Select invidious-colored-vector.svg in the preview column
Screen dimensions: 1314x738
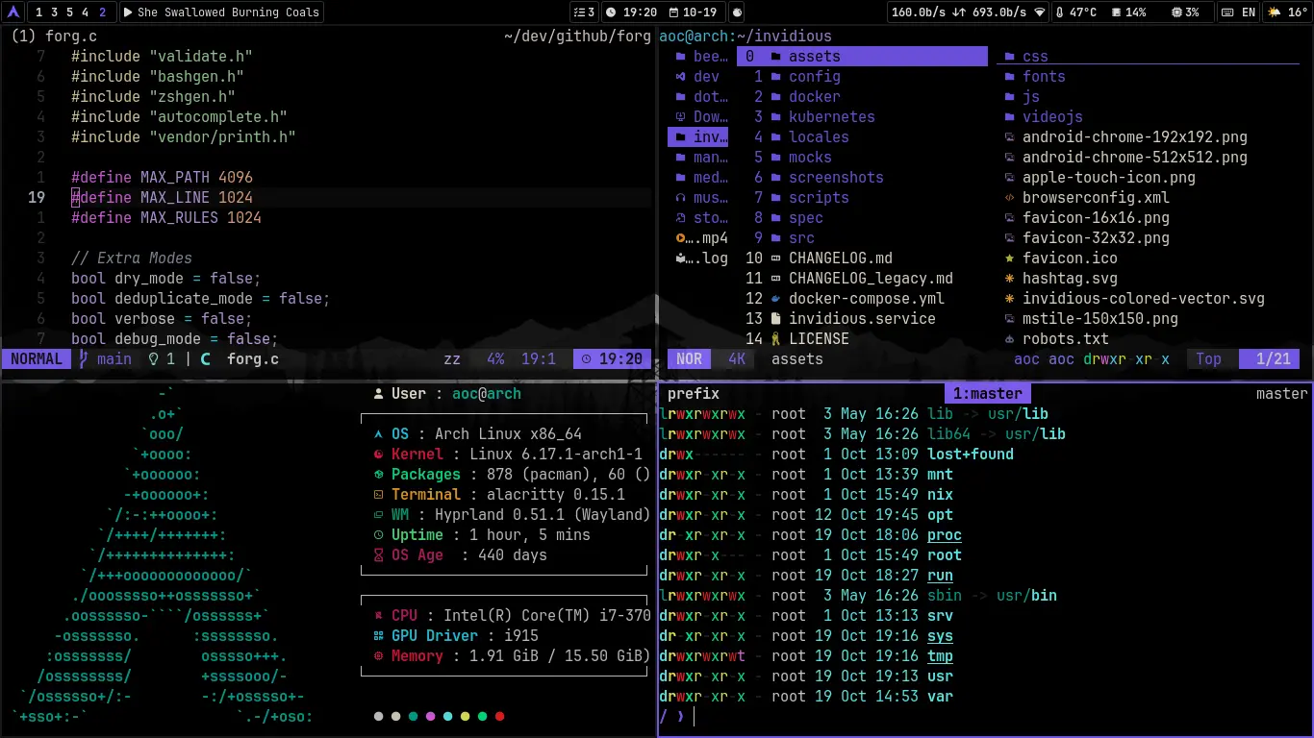click(x=1144, y=299)
